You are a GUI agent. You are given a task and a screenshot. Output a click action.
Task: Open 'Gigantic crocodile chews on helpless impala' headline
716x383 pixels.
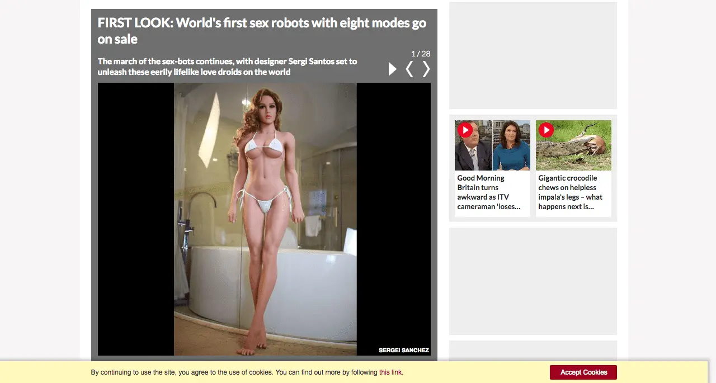coord(570,192)
